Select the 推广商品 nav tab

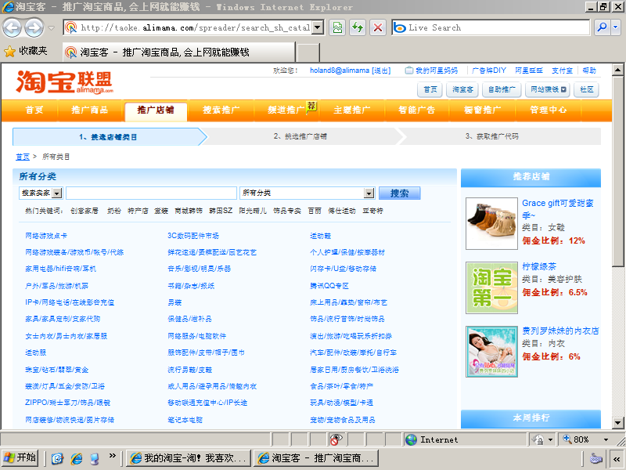tap(90, 110)
